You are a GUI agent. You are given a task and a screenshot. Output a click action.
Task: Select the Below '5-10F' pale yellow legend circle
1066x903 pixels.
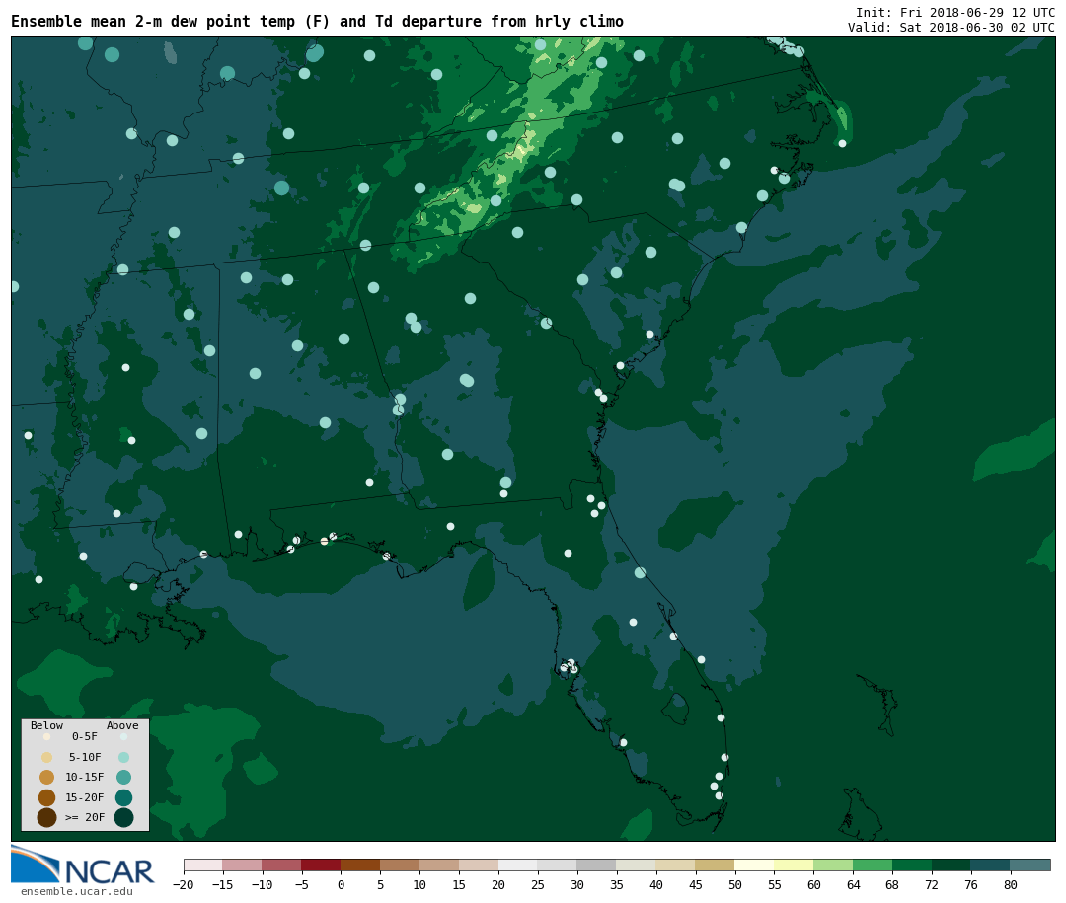(x=46, y=757)
